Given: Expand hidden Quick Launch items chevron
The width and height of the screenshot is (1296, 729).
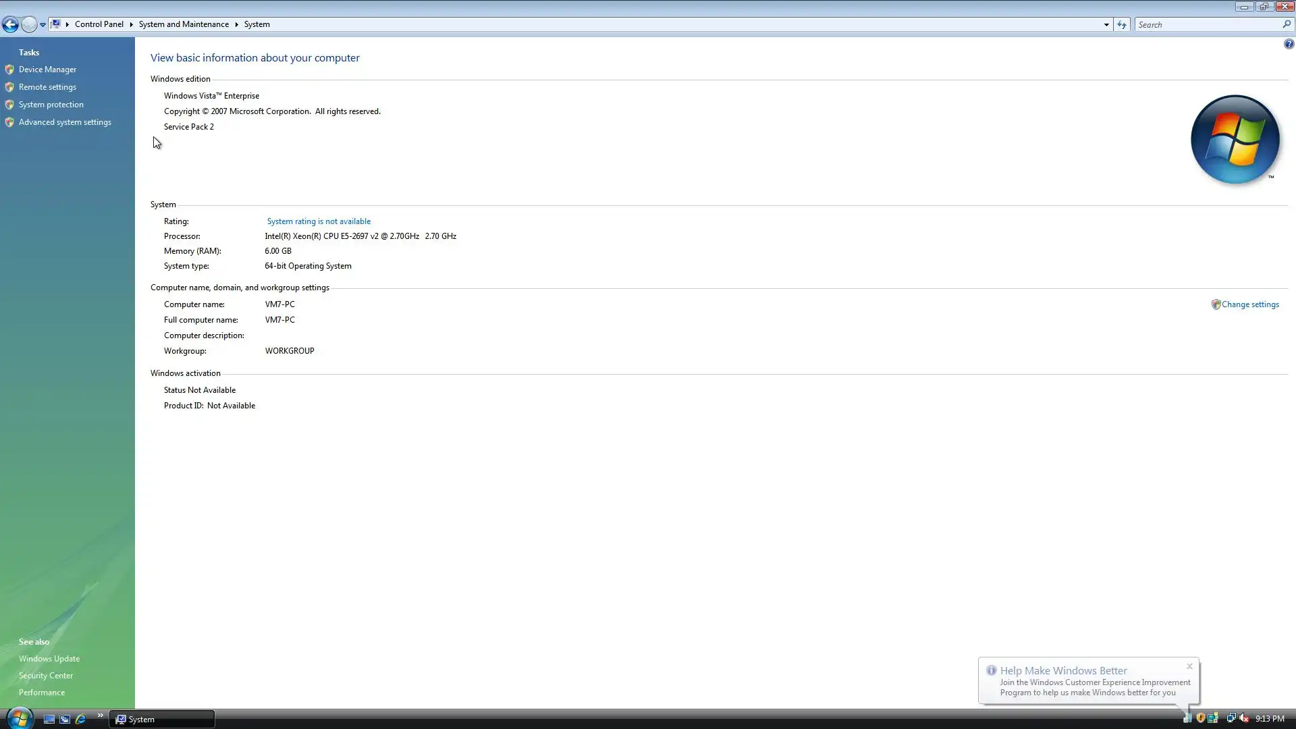Looking at the screenshot, I should (x=100, y=715).
